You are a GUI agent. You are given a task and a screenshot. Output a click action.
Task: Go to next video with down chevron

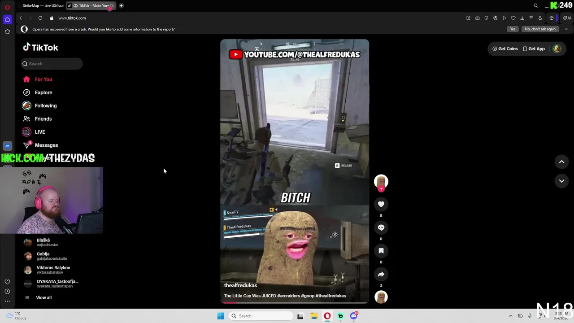tap(561, 181)
